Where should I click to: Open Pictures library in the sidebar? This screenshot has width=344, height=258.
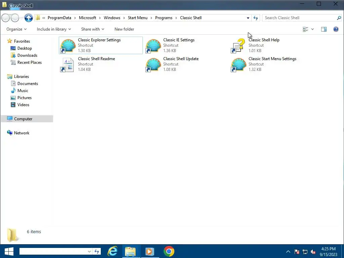pos(25,98)
